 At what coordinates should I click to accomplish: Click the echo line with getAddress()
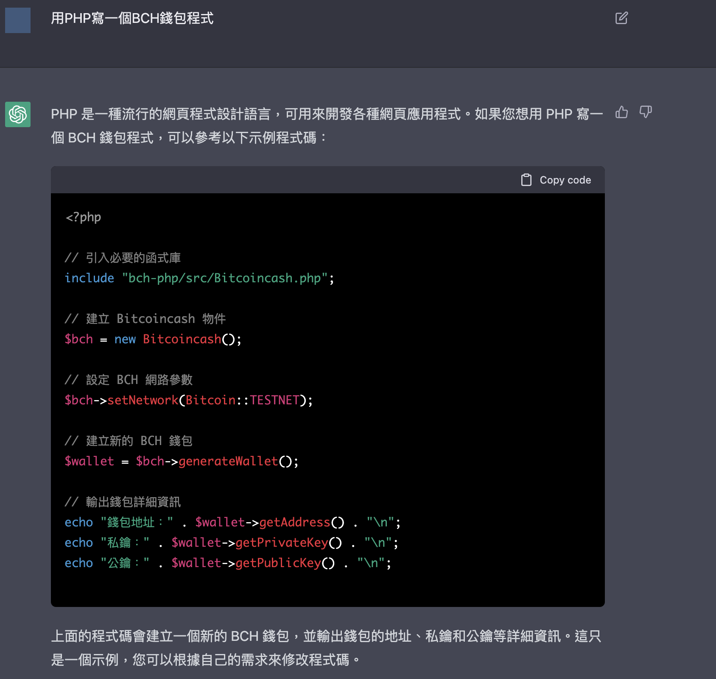[232, 522]
